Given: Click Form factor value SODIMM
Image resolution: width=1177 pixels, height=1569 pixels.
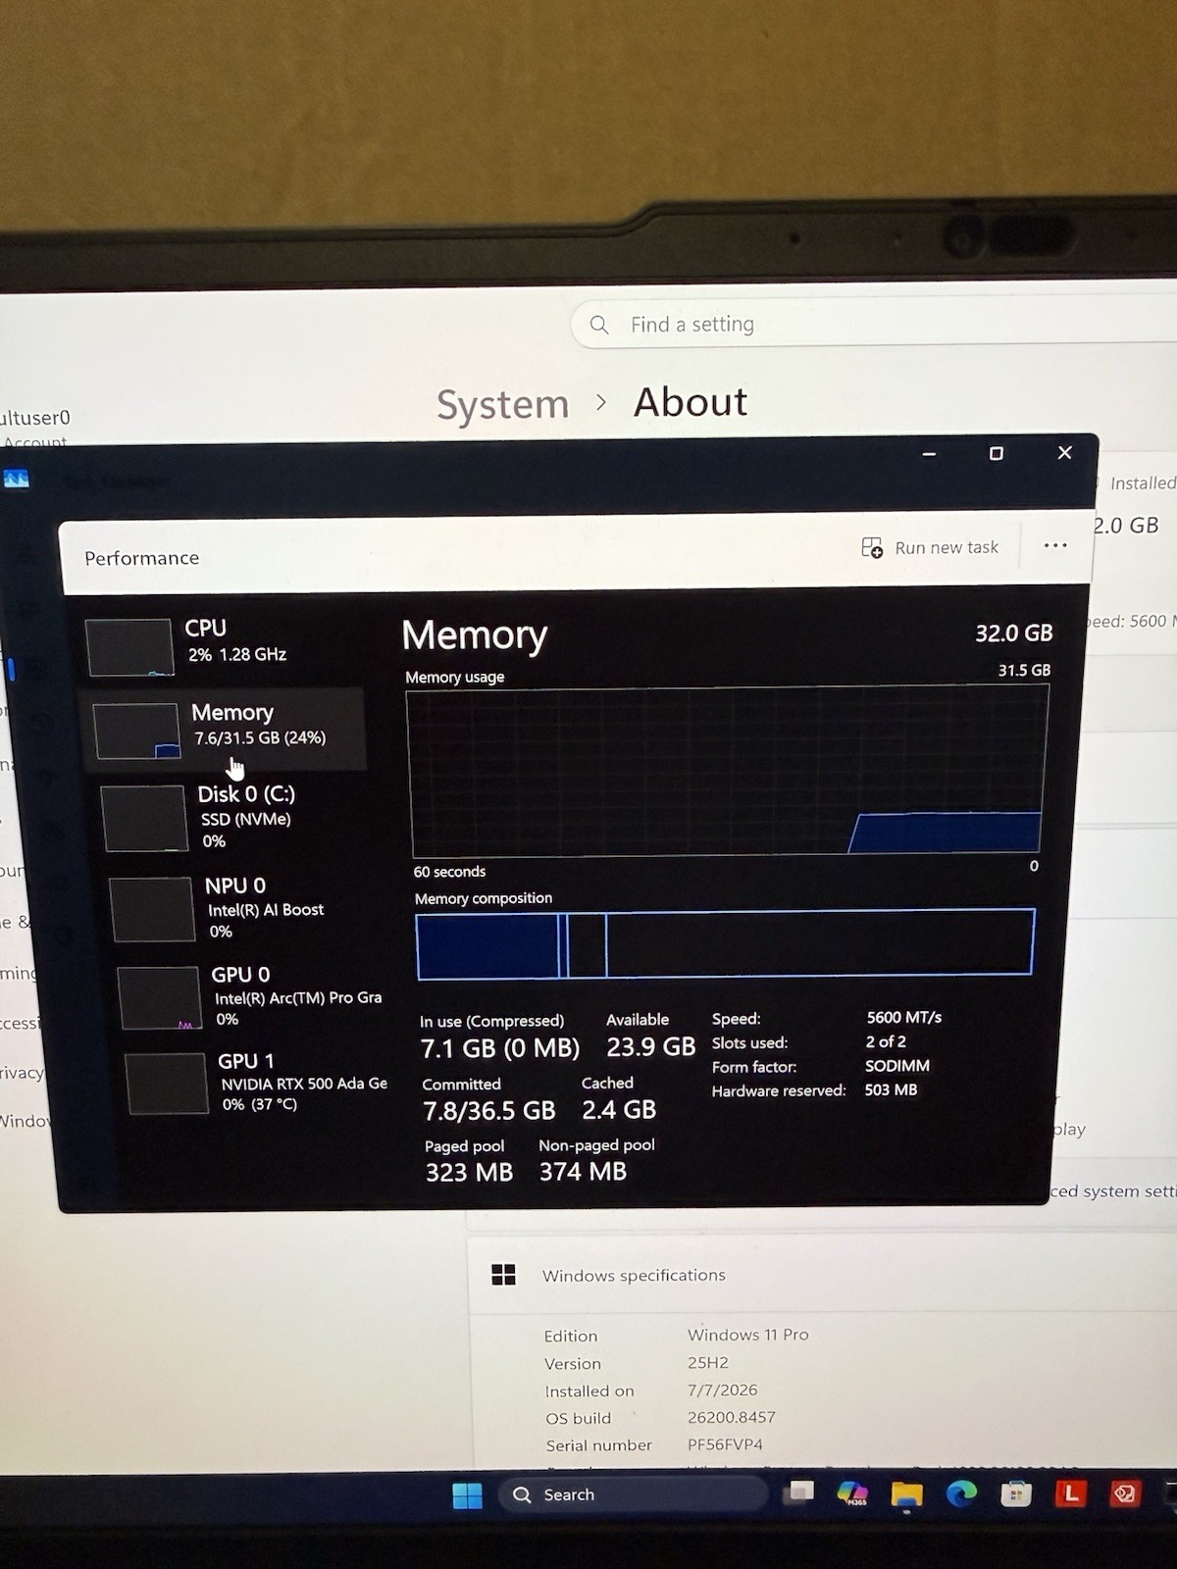Looking at the screenshot, I should [896, 1066].
